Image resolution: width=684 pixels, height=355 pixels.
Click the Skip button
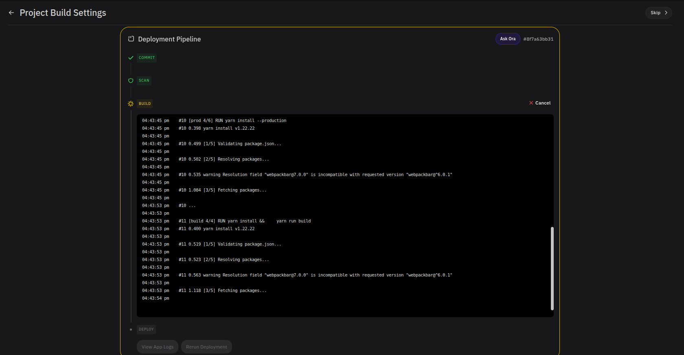(x=658, y=13)
